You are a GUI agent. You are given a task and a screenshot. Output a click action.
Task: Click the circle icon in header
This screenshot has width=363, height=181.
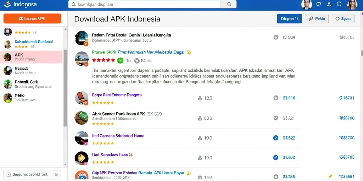coord(339,4)
